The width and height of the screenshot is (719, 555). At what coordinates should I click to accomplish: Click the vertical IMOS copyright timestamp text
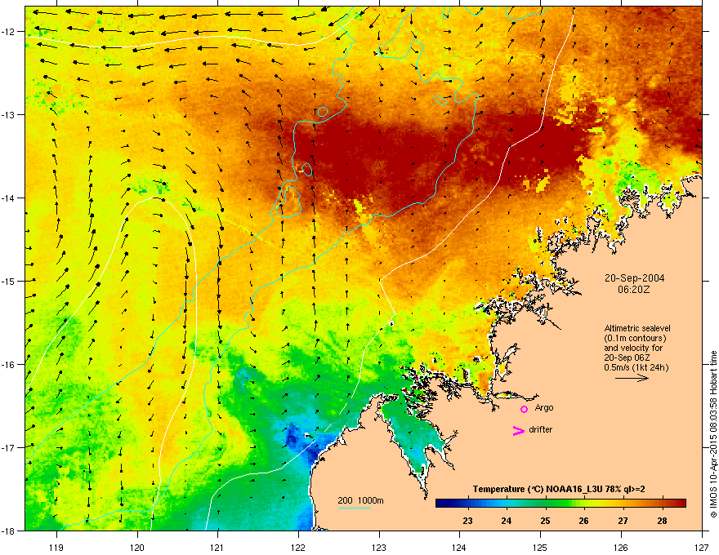point(713,433)
